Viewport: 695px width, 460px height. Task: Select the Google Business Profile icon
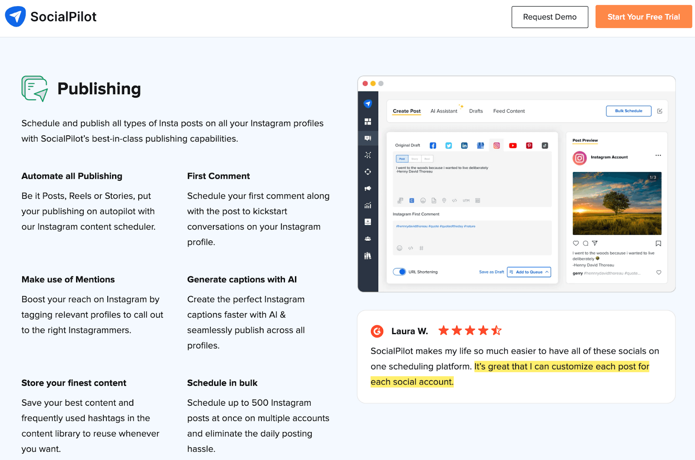tap(480, 146)
